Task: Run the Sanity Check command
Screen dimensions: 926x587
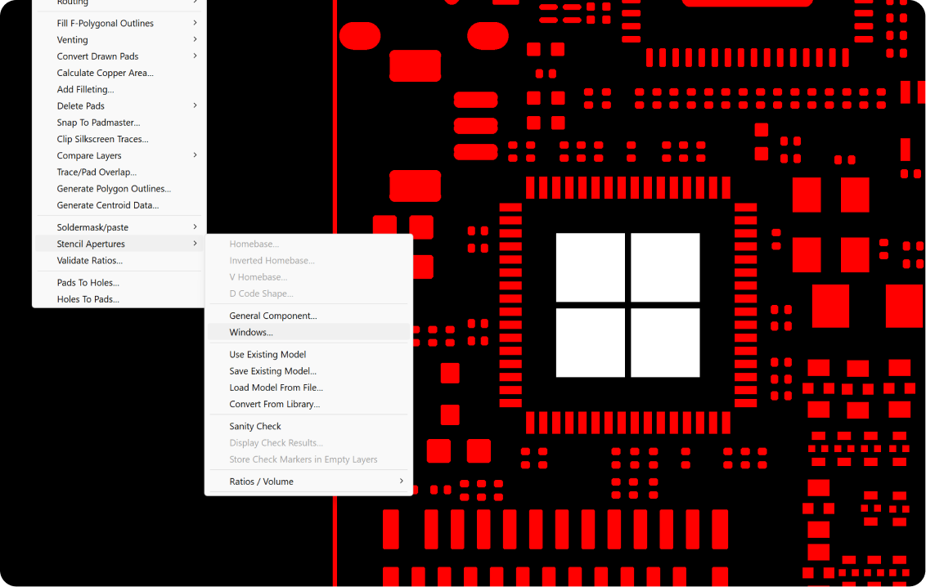Action: [x=255, y=427]
